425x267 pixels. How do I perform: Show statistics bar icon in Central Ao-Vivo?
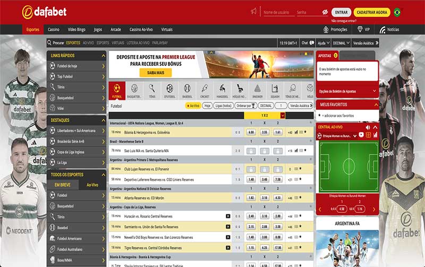[x=375, y=135]
